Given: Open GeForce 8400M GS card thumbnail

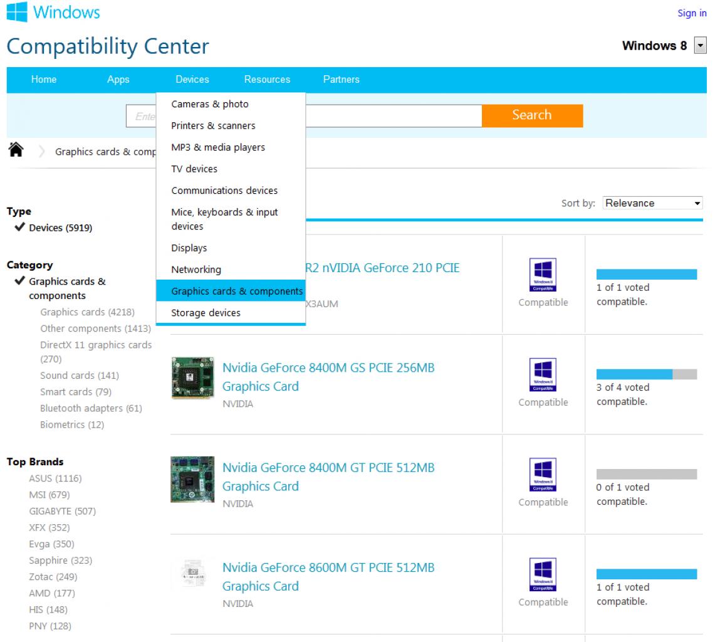Looking at the screenshot, I should 192,378.
